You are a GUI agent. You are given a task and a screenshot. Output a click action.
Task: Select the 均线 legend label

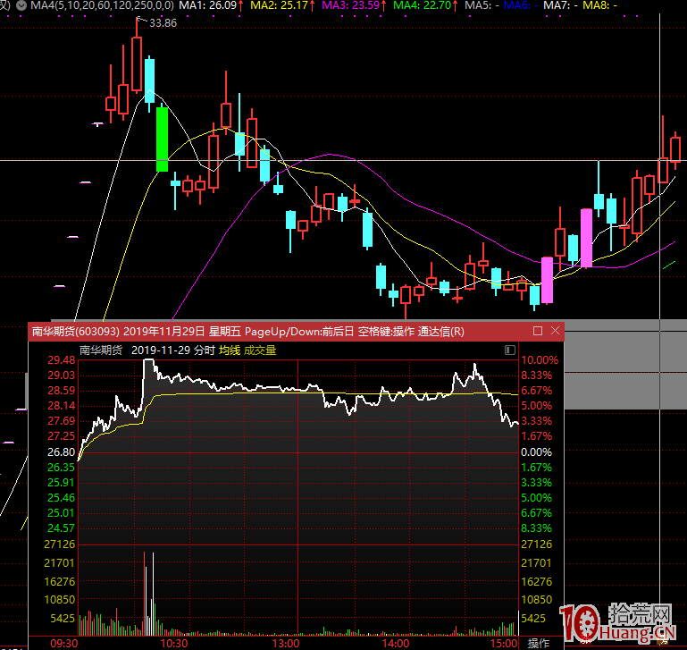tap(230, 350)
